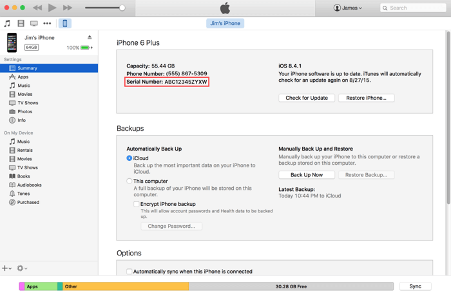Click the iPhone device button in toolbar
Viewport: 451px width, 296px height.
point(65,24)
